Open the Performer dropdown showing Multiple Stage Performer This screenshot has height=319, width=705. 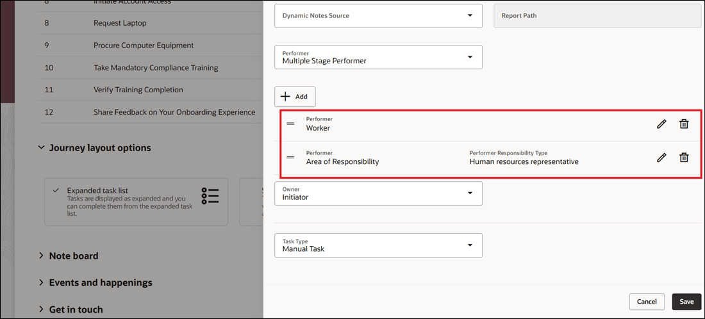[x=378, y=57]
